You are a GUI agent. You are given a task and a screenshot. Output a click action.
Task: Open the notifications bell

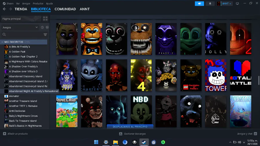tap(210, 3)
